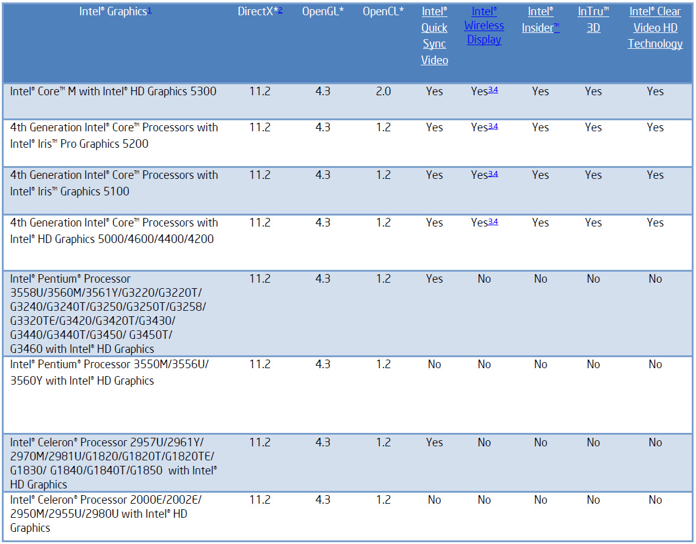Click Clear Video HD Yes in Core M row
696x544 pixels.
tap(655, 92)
